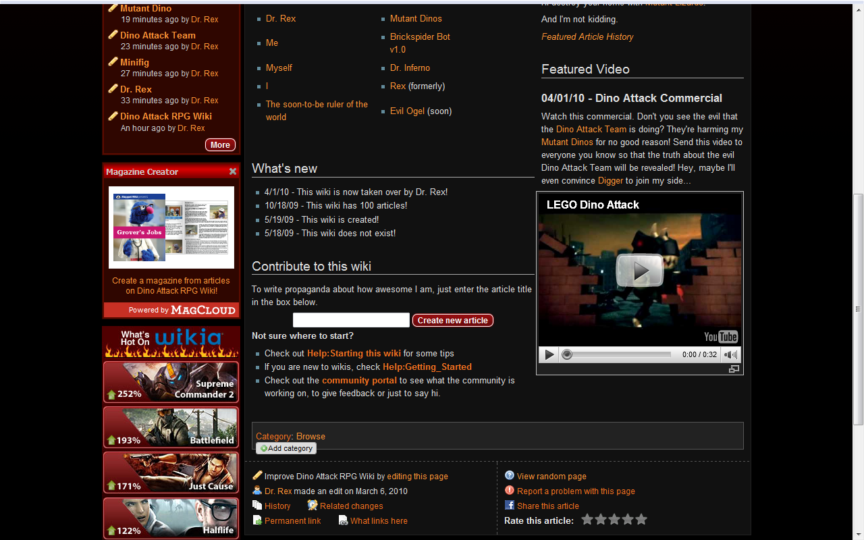Click the user icon beside Dr. Rex edit
Viewport: 864px width, 540px height.
[257, 490]
